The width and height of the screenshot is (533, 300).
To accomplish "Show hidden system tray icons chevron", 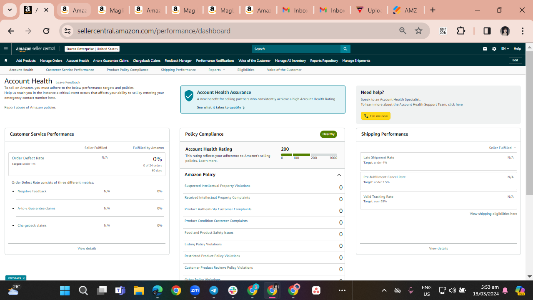I will point(384,290).
